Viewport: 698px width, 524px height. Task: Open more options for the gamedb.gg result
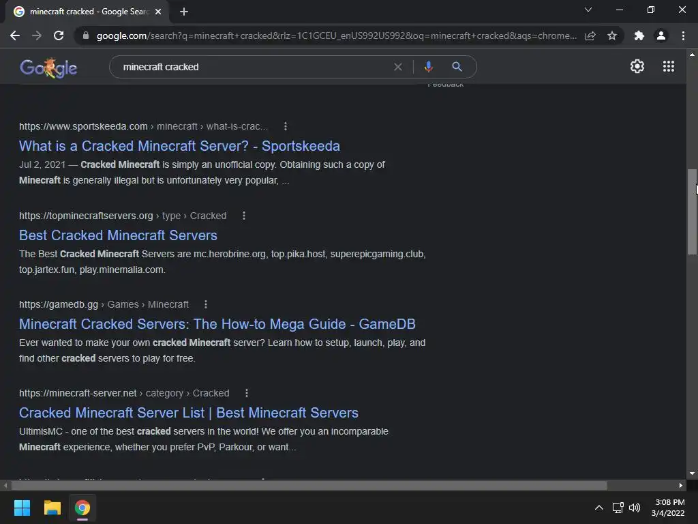coord(206,304)
